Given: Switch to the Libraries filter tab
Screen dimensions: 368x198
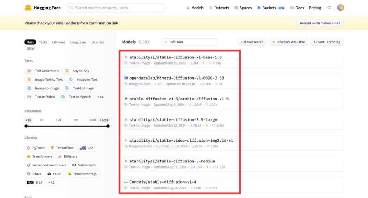Looking at the screenshot, I should (59, 42).
